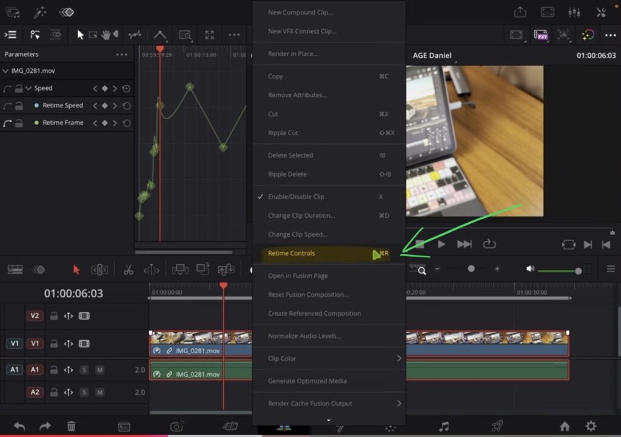Open the audio mixer icon at top right
Viewport: 621px width, 437px height.
click(574, 12)
